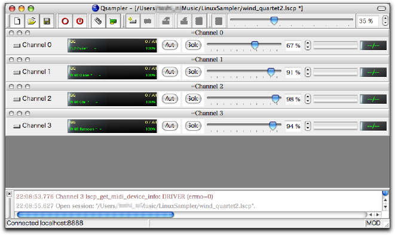This screenshot has height=235, width=395.
Task: Click the Channel 2 volume stepper beside 98 %
Action: (308, 99)
